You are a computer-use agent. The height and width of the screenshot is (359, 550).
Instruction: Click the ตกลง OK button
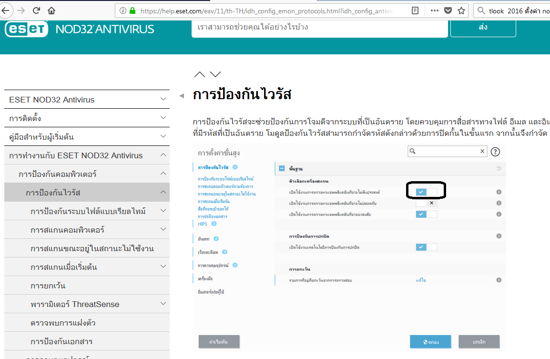coord(430,341)
